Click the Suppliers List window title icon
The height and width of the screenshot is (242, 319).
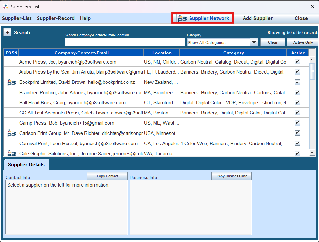(x=6, y=7)
